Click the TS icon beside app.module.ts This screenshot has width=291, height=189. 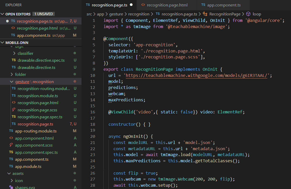point(11,166)
